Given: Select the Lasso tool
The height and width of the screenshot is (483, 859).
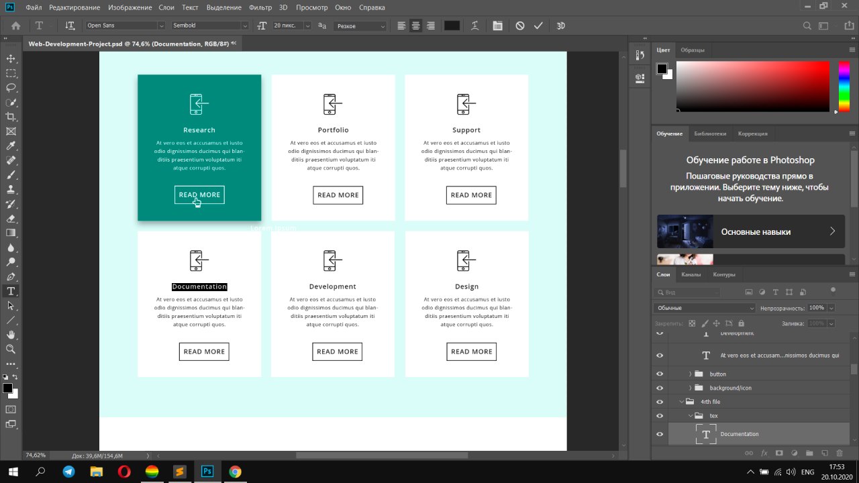Looking at the screenshot, I should tap(11, 88).
